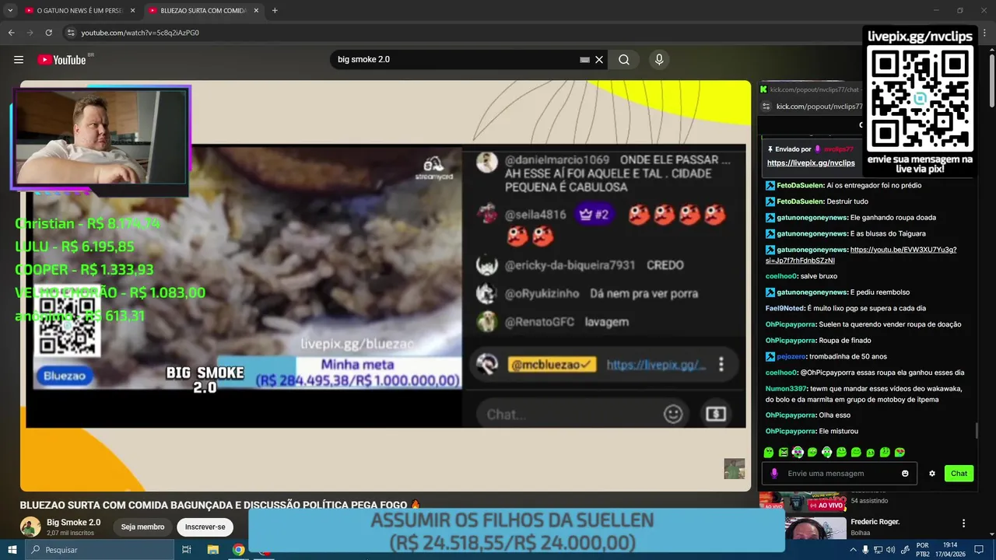The height and width of the screenshot is (560, 996).
Task: Insert the first green blob emote
Action: click(769, 452)
